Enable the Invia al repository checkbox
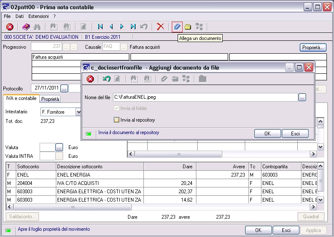 click(116, 120)
